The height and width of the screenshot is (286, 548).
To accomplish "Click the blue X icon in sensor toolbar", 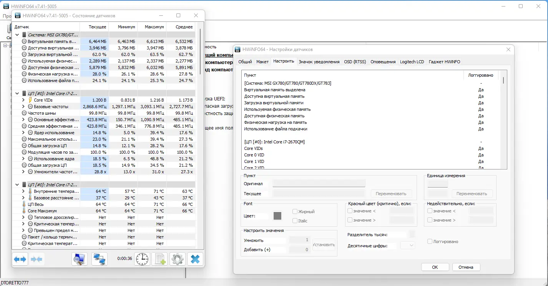I will pos(195,259).
